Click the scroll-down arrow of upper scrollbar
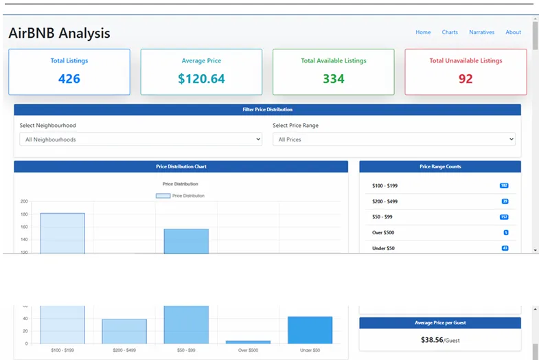This screenshot has width=539, height=360. [535, 250]
